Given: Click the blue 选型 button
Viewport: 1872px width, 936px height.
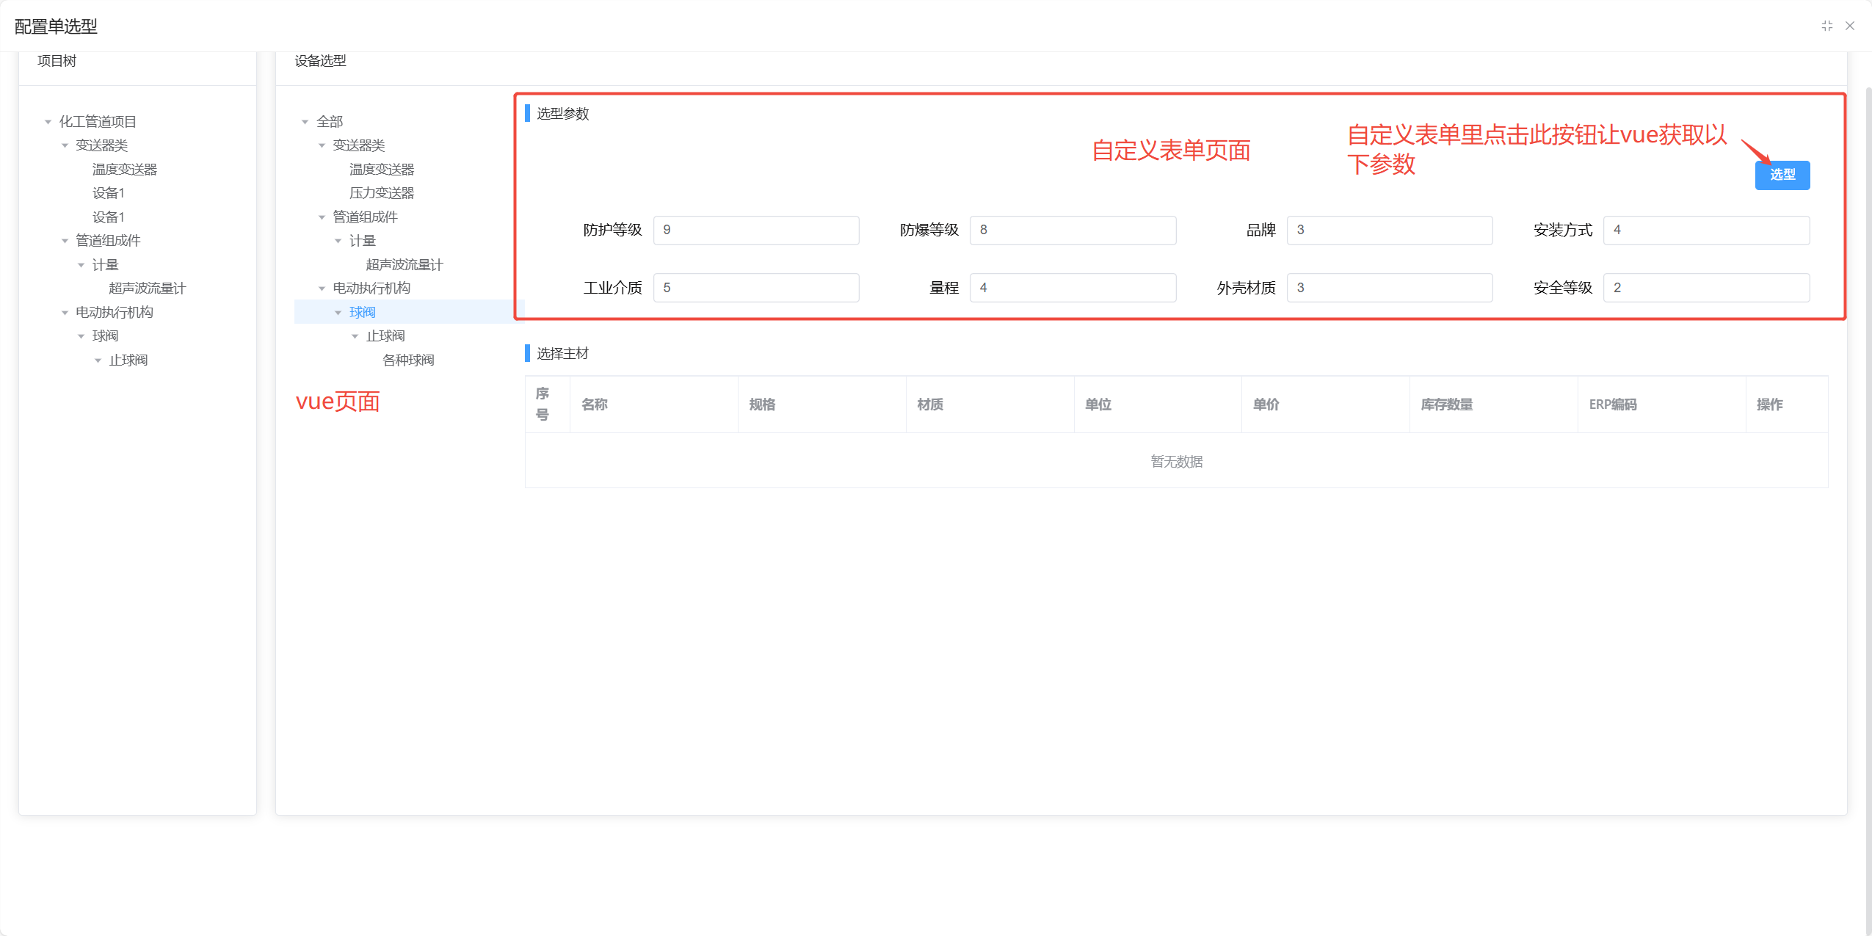Looking at the screenshot, I should (1782, 175).
